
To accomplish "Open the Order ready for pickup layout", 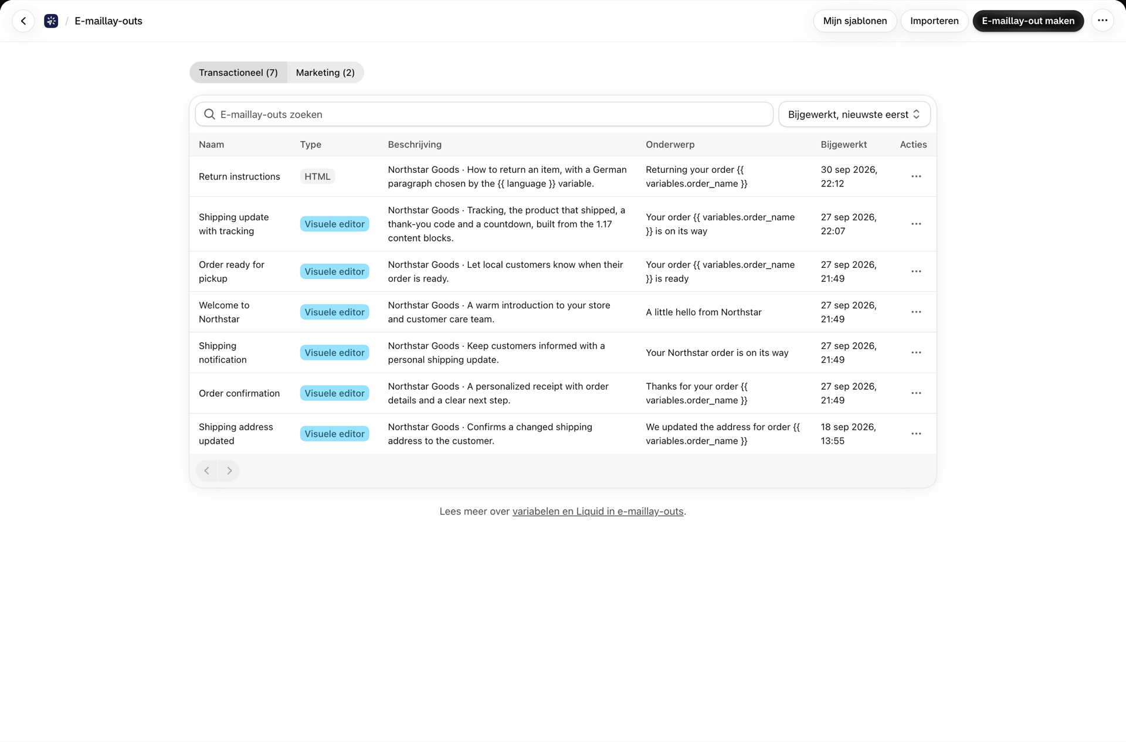I will (x=232, y=271).
